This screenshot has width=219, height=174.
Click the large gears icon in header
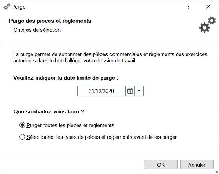click(207, 25)
